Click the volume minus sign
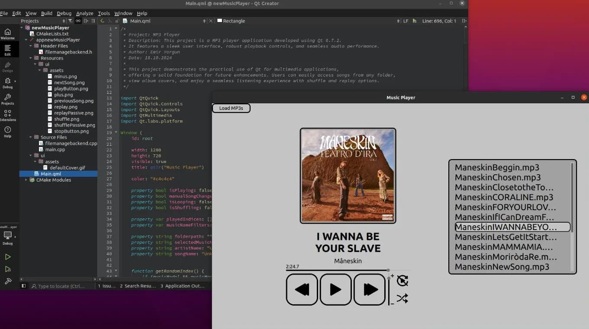This screenshot has width=589, height=329. pyautogui.click(x=393, y=304)
